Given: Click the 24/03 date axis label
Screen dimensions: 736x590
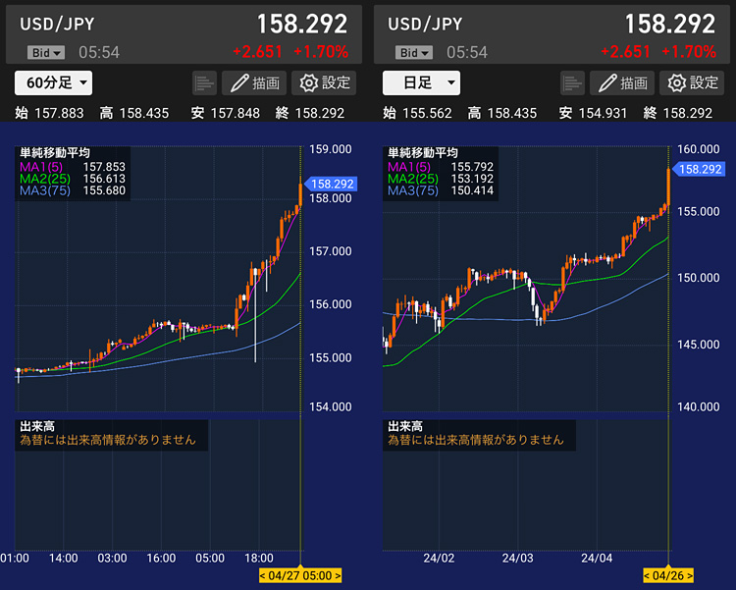Looking at the screenshot, I should (x=518, y=558).
